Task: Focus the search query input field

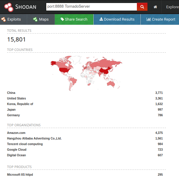Action: coord(92,7)
